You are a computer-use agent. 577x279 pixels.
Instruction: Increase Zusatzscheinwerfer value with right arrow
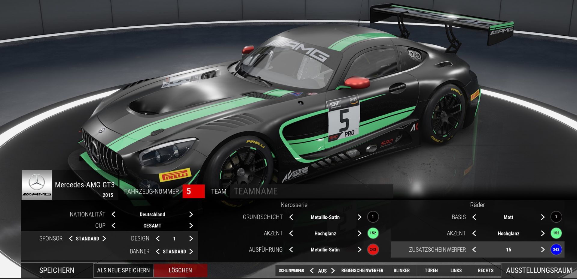[542, 250]
